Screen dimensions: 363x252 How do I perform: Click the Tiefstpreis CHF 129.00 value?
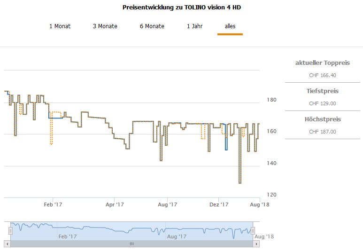point(323,103)
